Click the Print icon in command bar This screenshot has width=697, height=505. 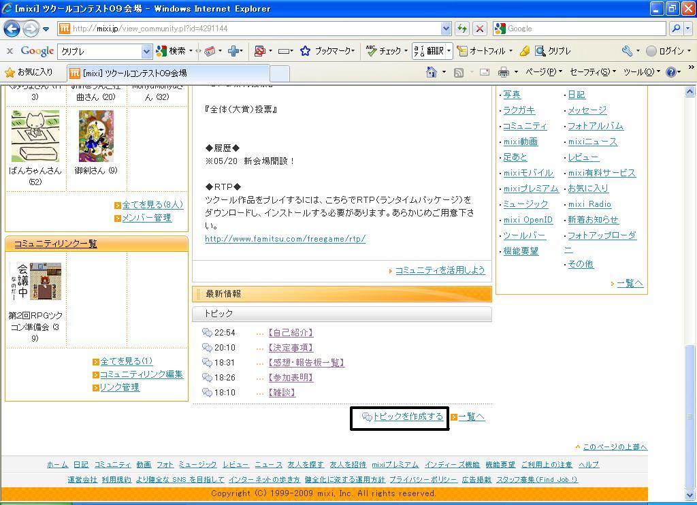click(504, 72)
